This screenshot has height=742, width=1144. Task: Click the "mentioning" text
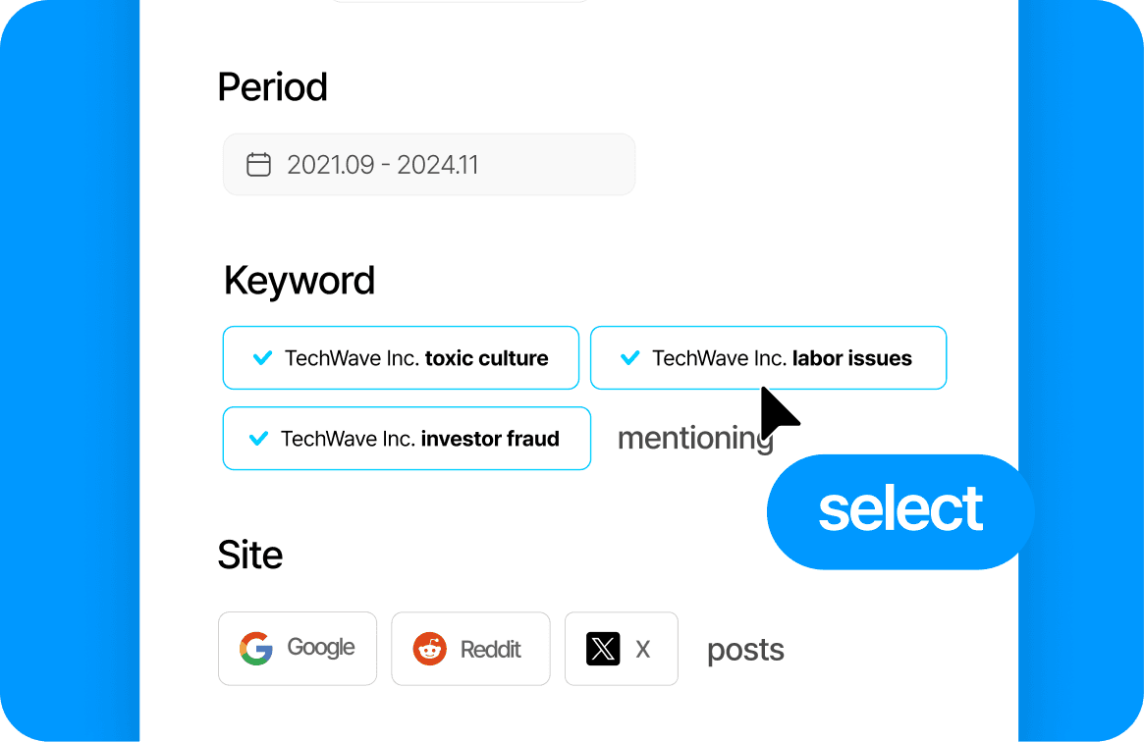[x=692, y=439]
